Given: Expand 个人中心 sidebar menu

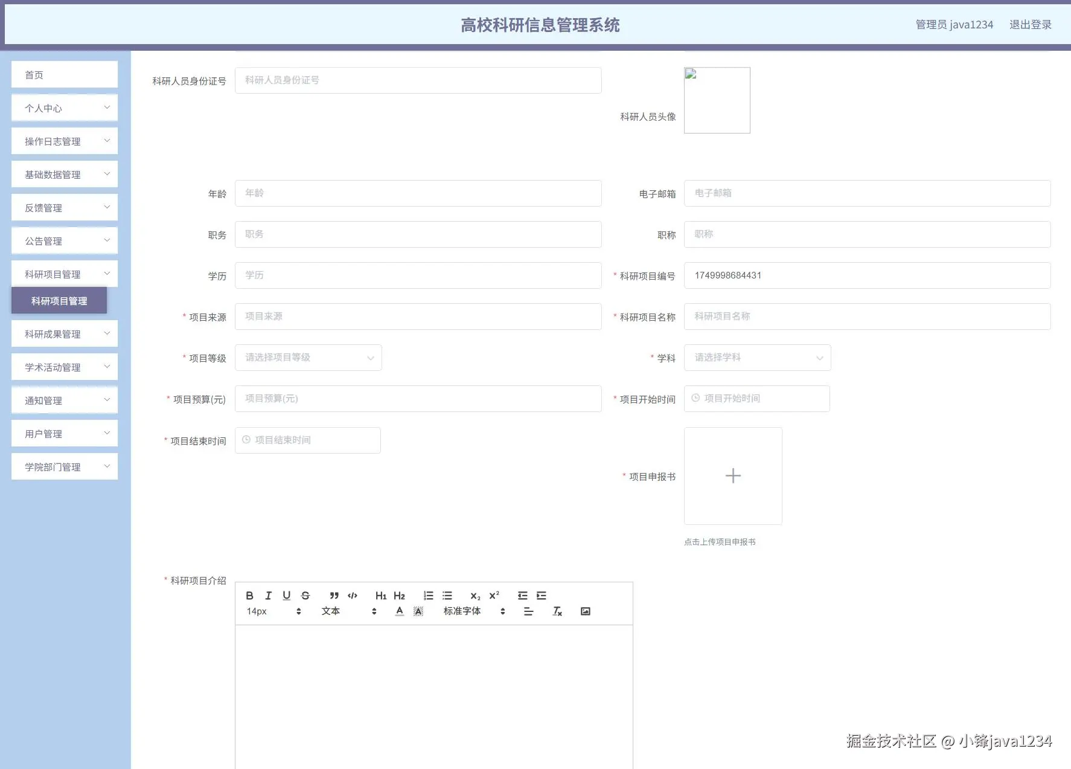Looking at the screenshot, I should tap(65, 108).
